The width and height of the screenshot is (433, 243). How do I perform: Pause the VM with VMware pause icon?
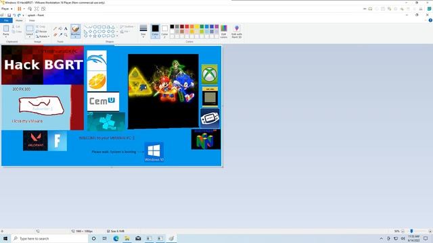coord(20,9)
